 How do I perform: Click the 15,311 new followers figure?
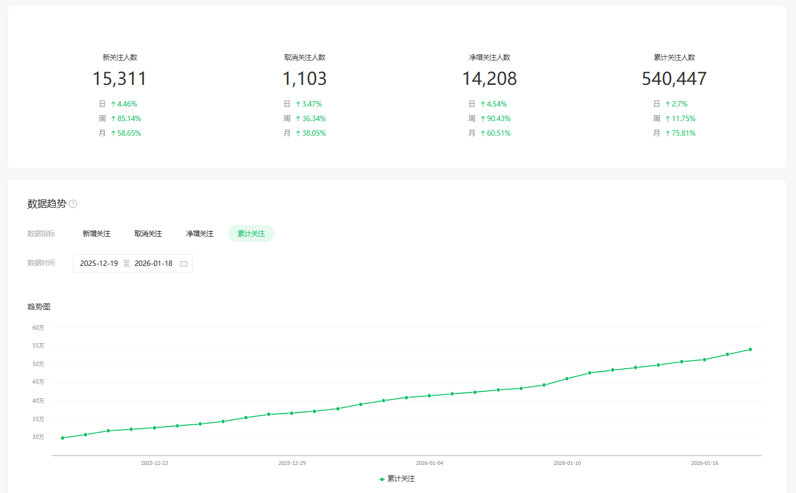pyautogui.click(x=119, y=79)
